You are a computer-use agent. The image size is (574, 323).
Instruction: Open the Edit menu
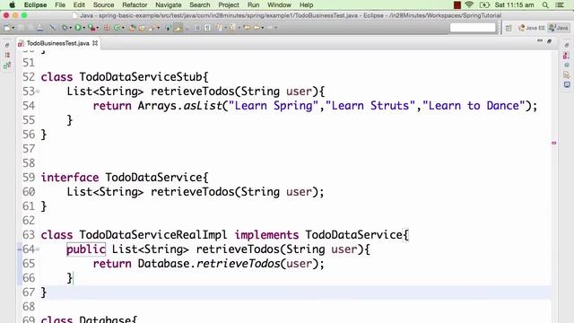coord(79,5)
